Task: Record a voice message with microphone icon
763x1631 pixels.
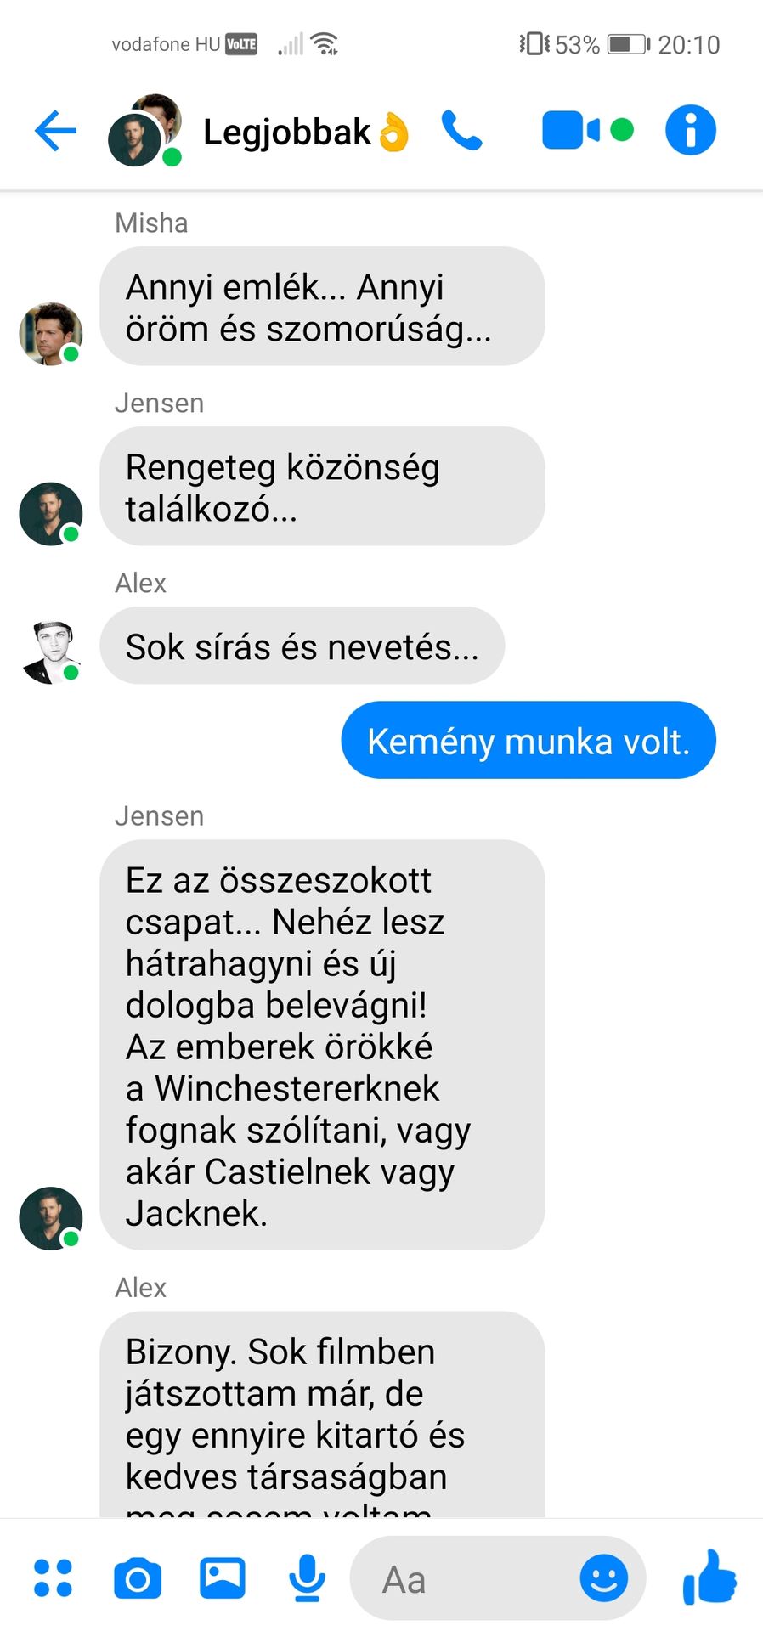Action: [x=307, y=1578]
